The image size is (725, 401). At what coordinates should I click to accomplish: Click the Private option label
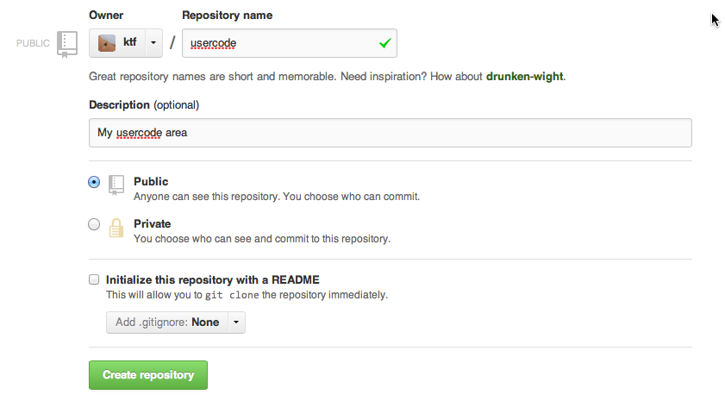(152, 224)
